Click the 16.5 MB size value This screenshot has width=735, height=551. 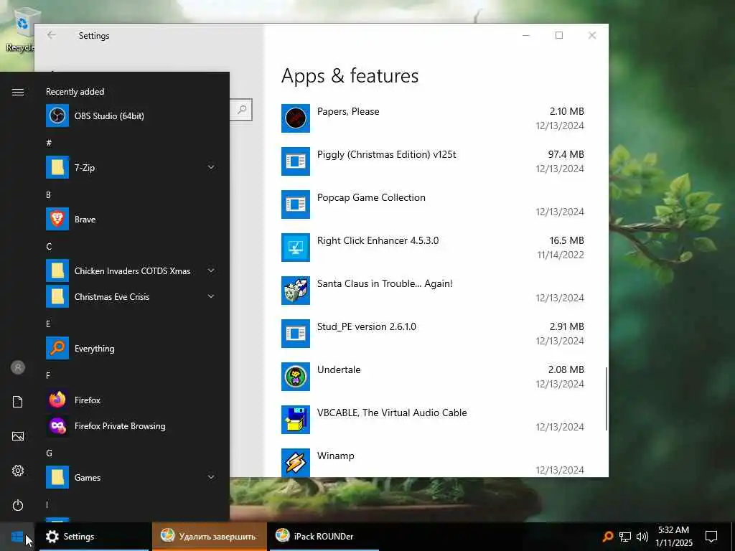point(567,241)
